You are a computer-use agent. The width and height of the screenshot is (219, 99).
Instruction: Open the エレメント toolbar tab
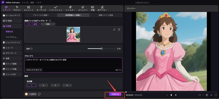(x=29, y=8)
